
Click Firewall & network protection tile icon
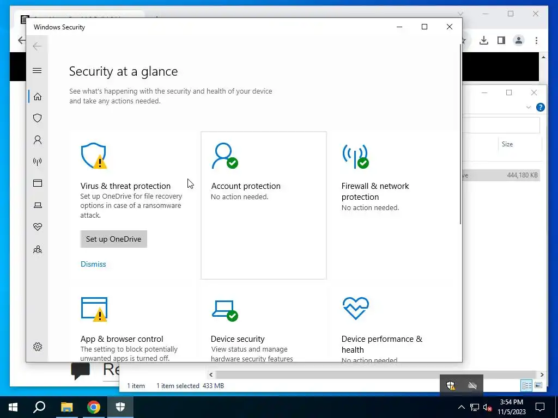click(355, 156)
